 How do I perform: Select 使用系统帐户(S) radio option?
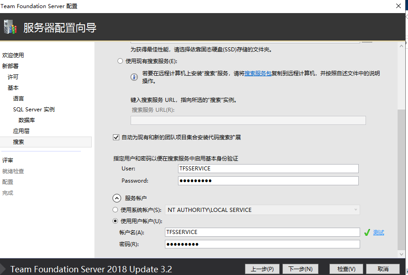115,210
